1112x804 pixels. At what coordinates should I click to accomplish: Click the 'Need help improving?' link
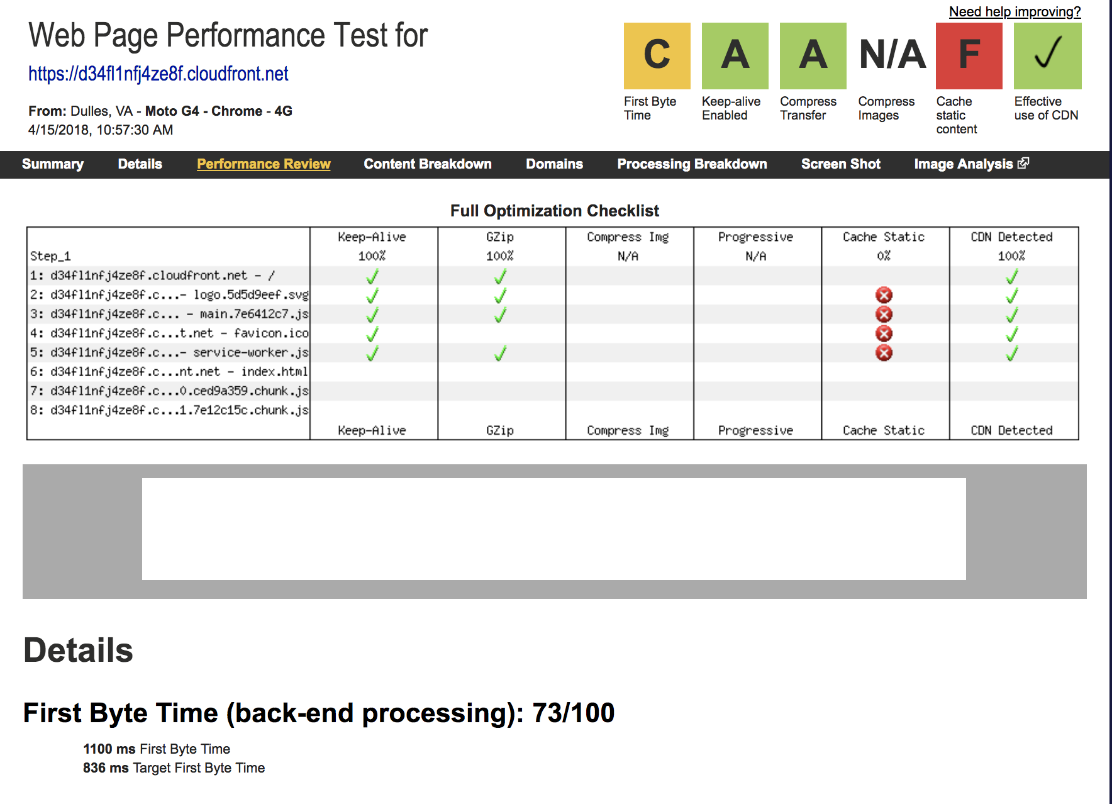pos(1015,12)
